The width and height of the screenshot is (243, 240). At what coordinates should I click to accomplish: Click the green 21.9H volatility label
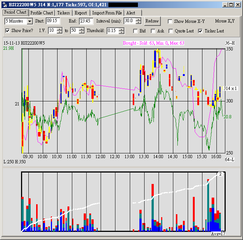tap(8, 48)
